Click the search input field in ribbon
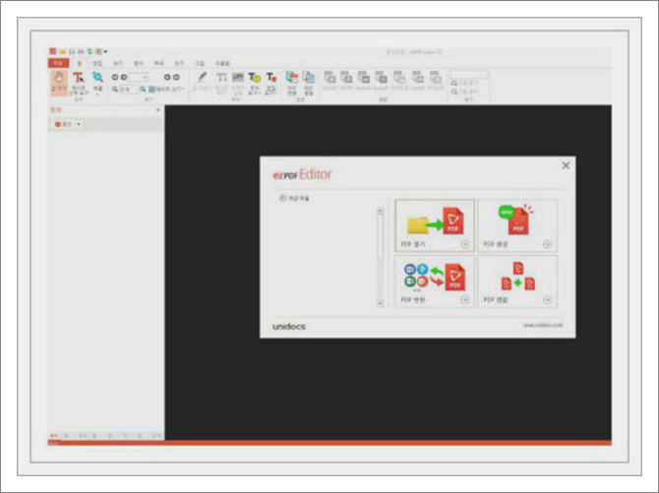Image resolution: width=659 pixels, height=493 pixels. tap(469, 75)
